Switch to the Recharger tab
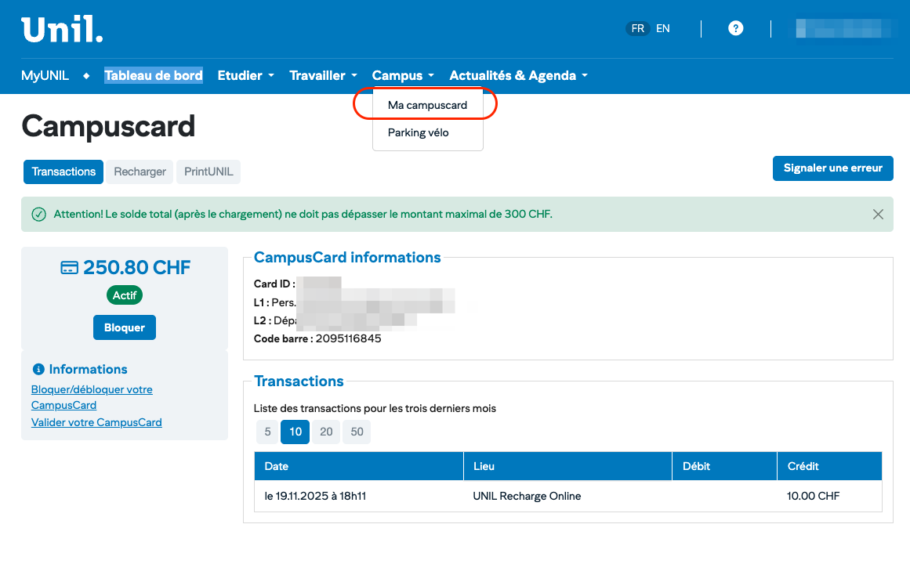The height and width of the screenshot is (564, 910). 140,172
